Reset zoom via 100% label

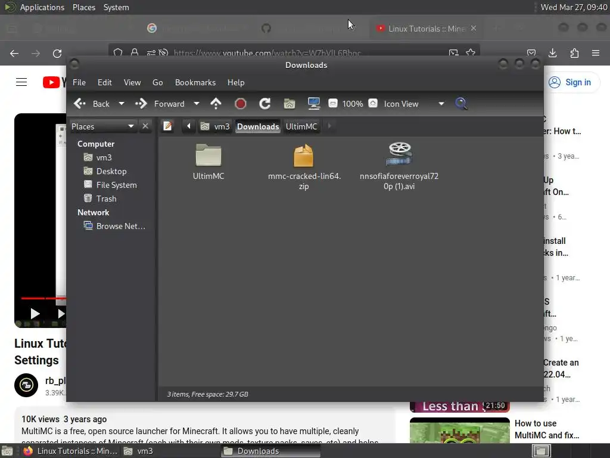click(353, 104)
